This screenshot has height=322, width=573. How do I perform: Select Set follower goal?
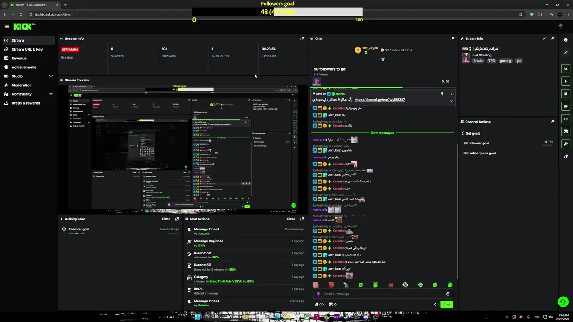pos(476,143)
